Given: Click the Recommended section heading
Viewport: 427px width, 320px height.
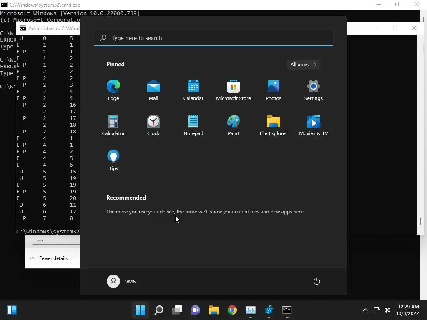Looking at the screenshot, I should click(x=126, y=197).
